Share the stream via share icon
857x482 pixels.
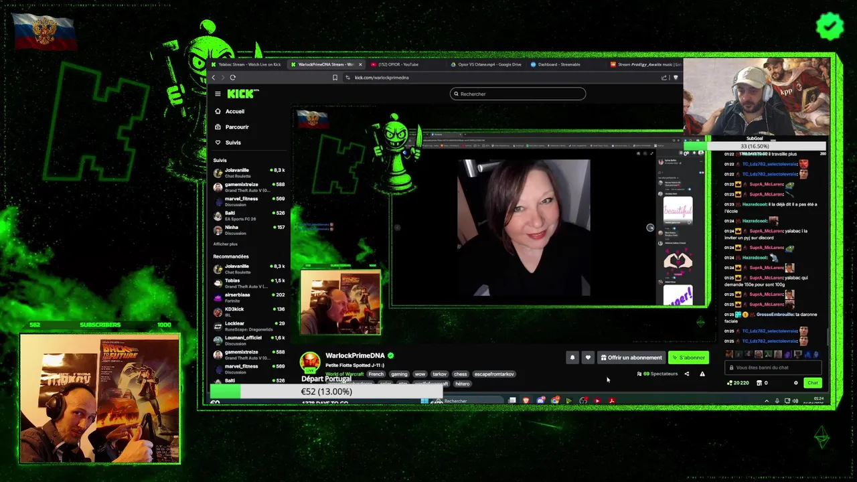tap(686, 374)
